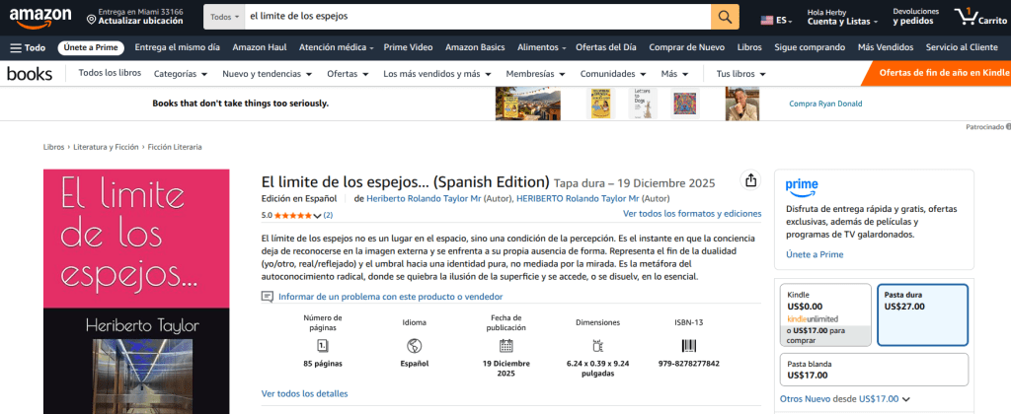Click the dimensions ruler icon
Screen dimensions: 1011x414
pyautogui.click(x=597, y=346)
